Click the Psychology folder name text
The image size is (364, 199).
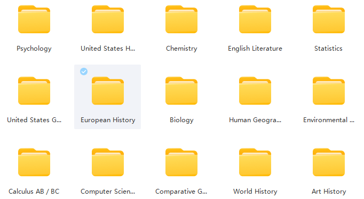coord(34,49)
